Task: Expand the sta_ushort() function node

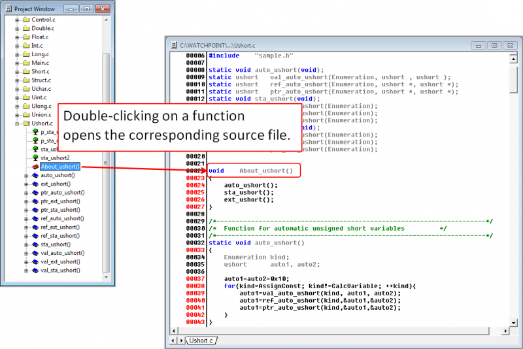Action: pos(26,245)
